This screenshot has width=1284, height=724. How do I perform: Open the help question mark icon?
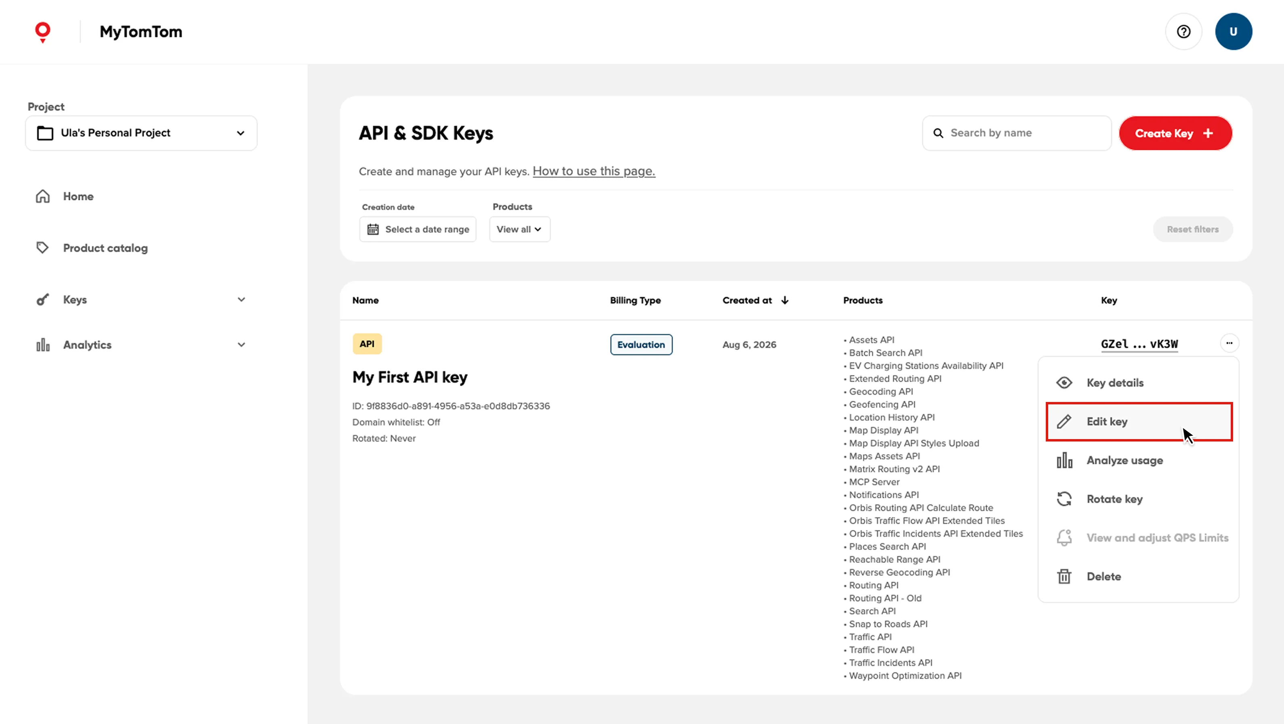tap(1183, 31)
